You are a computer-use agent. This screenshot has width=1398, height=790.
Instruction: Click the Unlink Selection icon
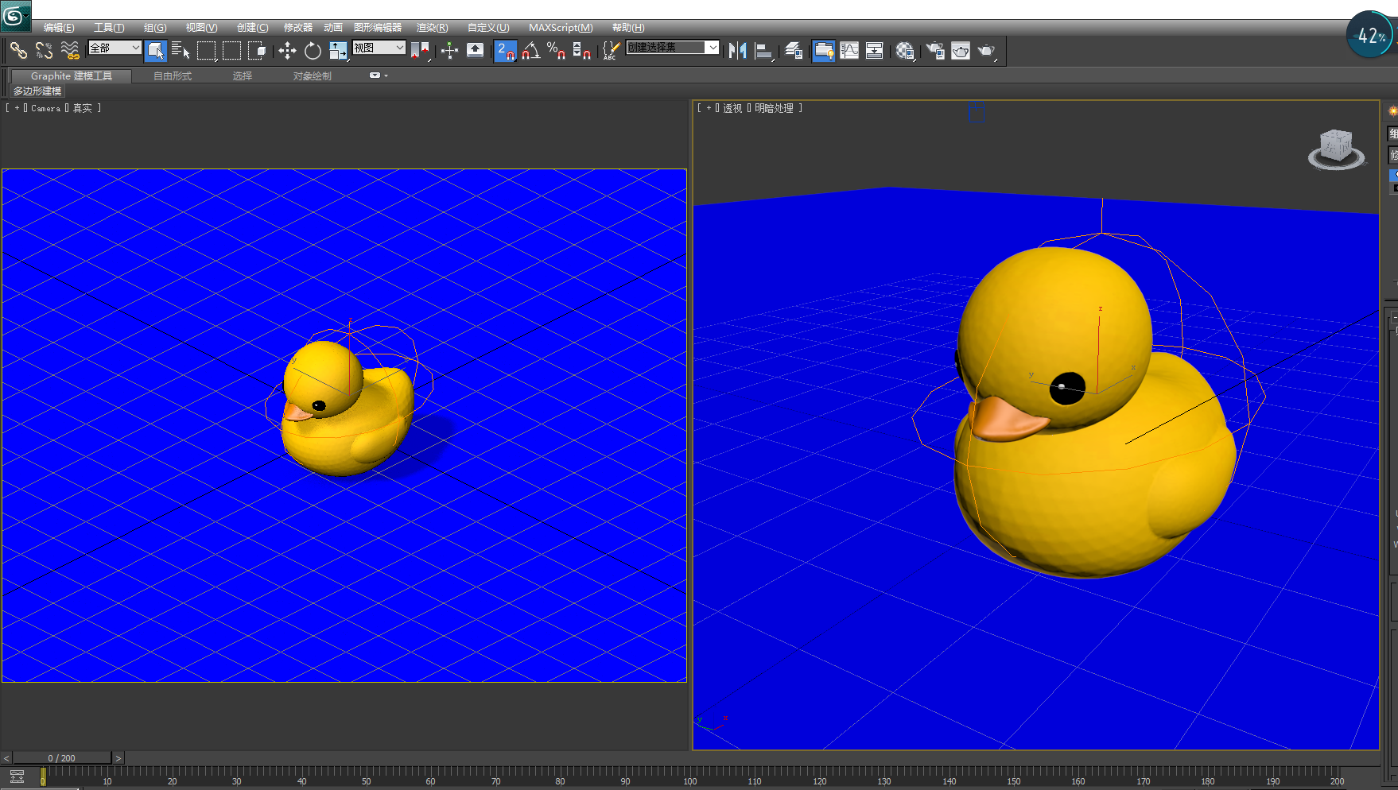coord(44,51)
